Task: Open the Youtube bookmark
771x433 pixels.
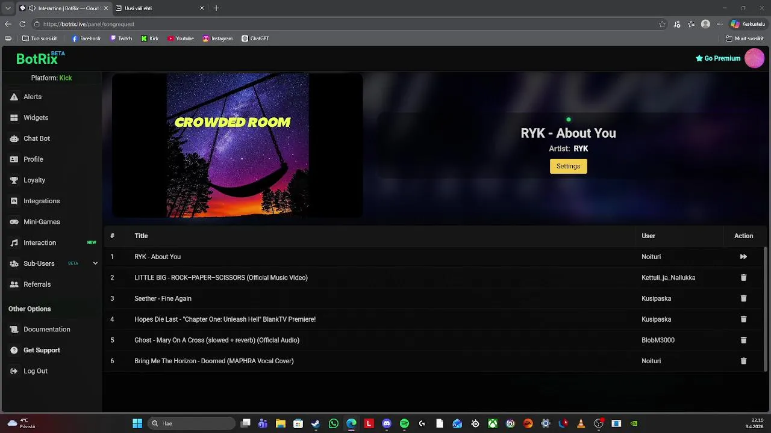Action: [181, 38]
